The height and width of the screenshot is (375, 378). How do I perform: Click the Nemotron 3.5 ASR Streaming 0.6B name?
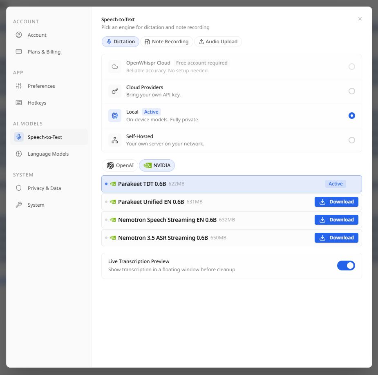click(x=163, y=238)
